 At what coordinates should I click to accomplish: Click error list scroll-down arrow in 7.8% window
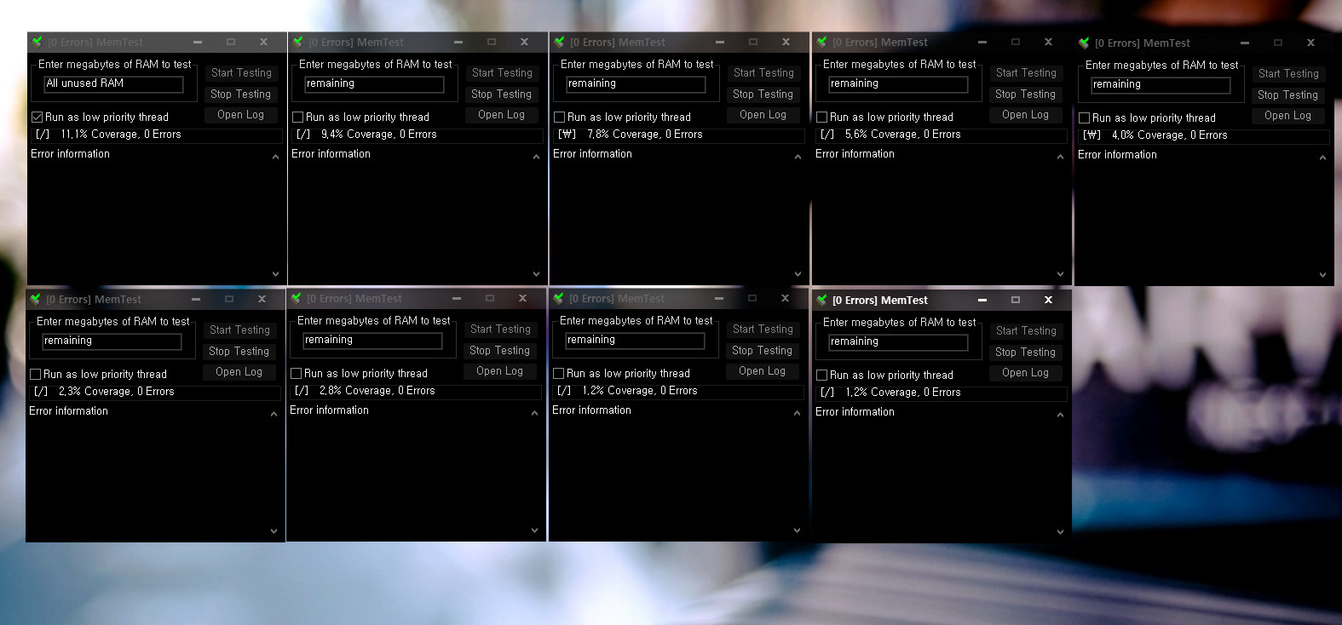pos(798,274)
